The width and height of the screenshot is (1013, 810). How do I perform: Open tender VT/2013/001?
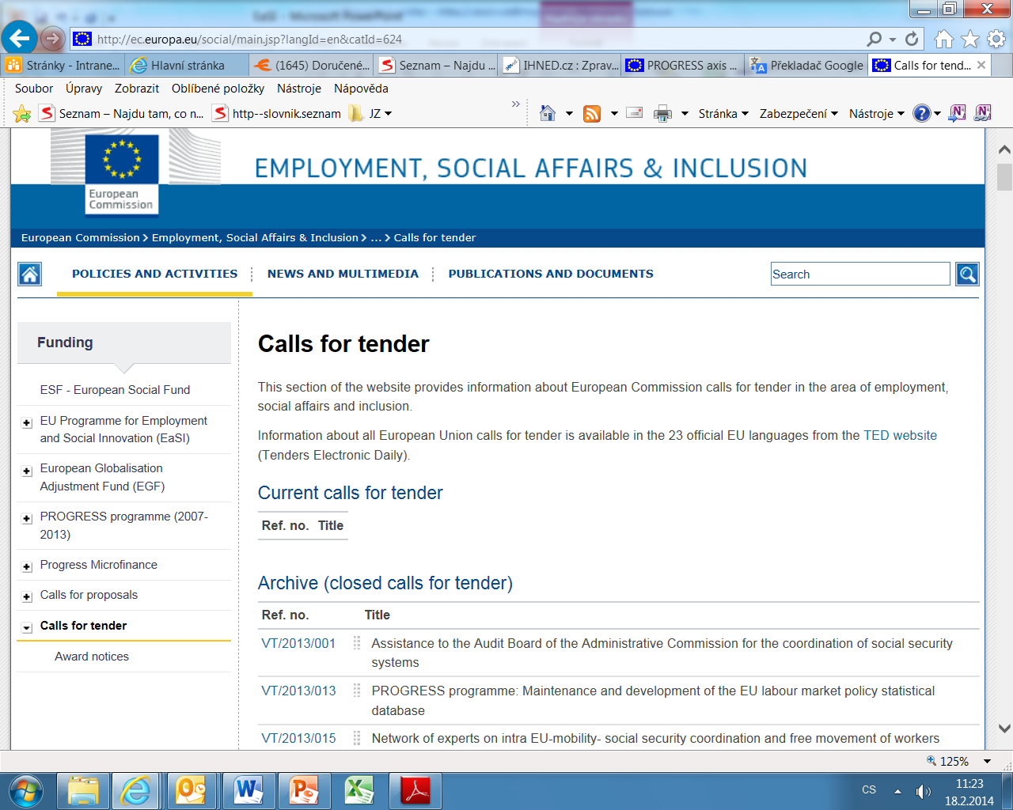(x=298, y=643)
